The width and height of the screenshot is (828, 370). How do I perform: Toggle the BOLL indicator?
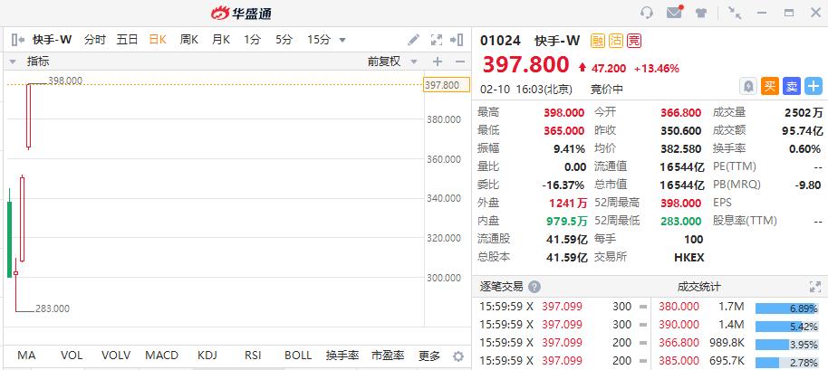pyautogui.click(x=298, y=356)
